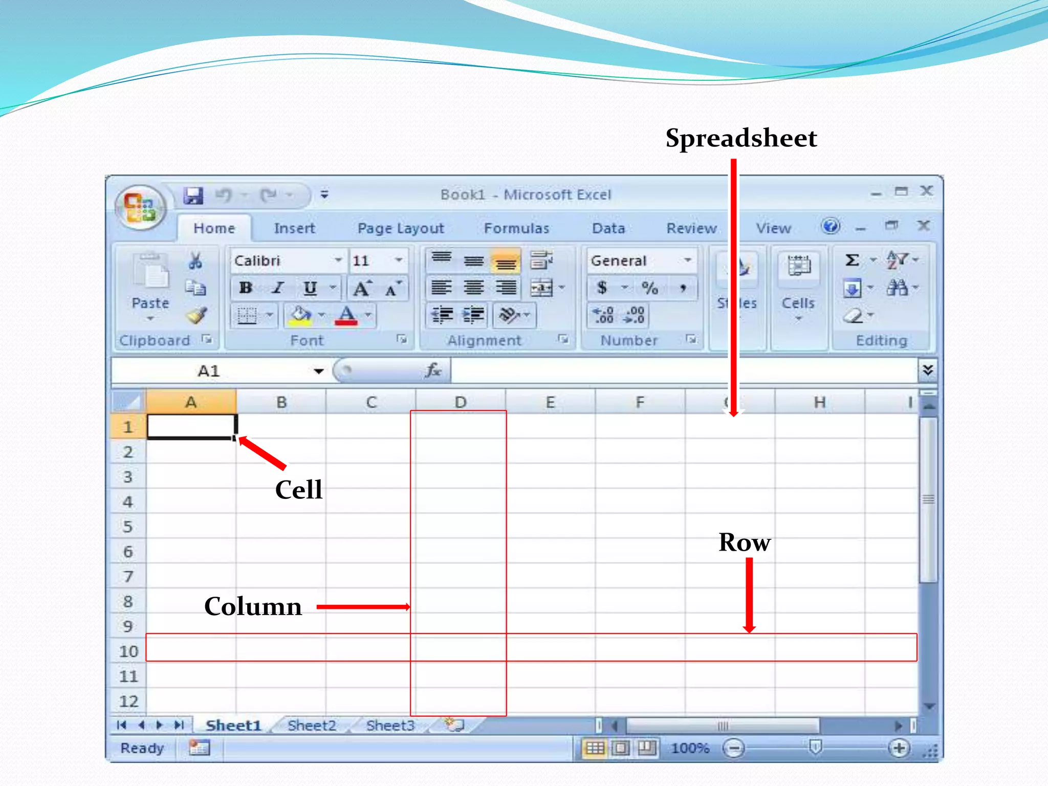
Task: Switch to the Formulas ribbon tab
Action: pos(516,228)
